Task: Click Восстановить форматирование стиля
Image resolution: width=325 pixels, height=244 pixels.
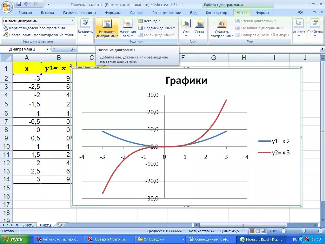Action: [38, 35]
